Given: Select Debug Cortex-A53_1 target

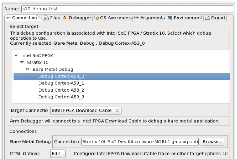Looking at the screenshot, I should [x=61, y=83].
